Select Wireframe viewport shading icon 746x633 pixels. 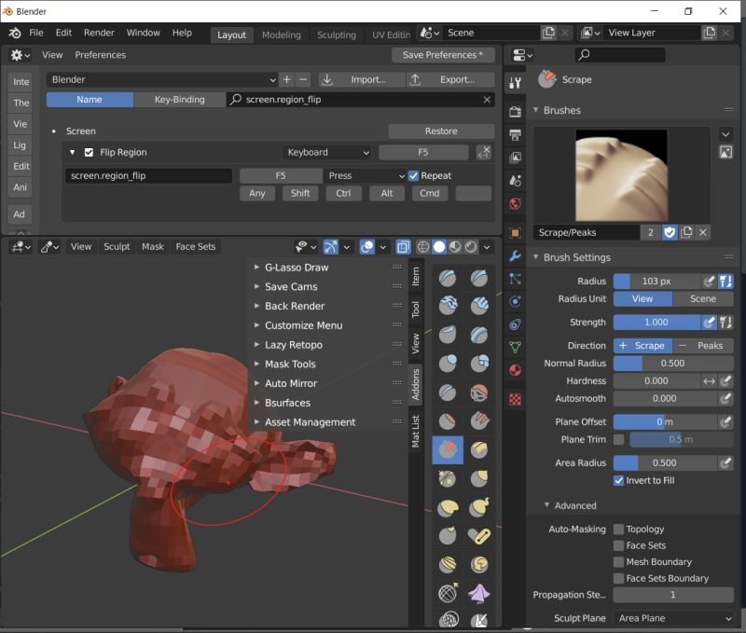click(422, 246)
